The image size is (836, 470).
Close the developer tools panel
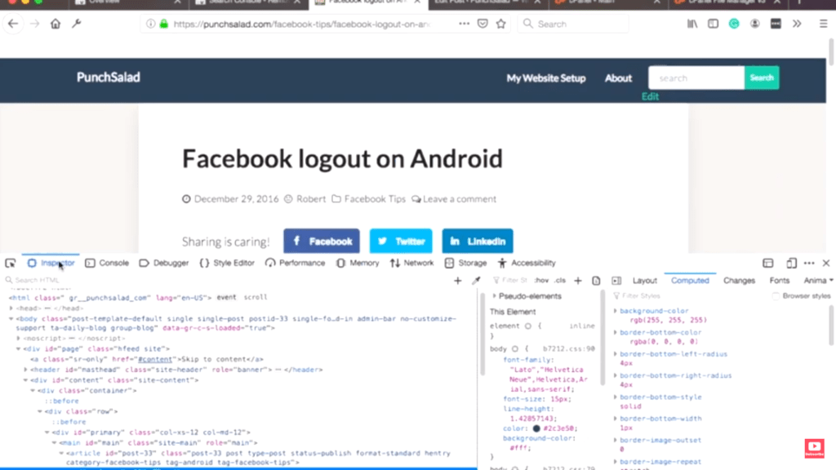(x=826, y=263)
